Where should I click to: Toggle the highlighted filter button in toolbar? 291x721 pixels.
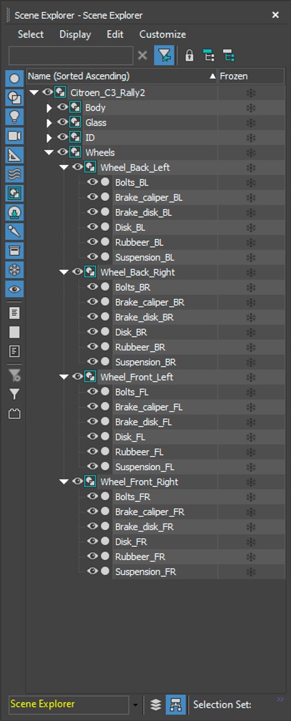164,55
